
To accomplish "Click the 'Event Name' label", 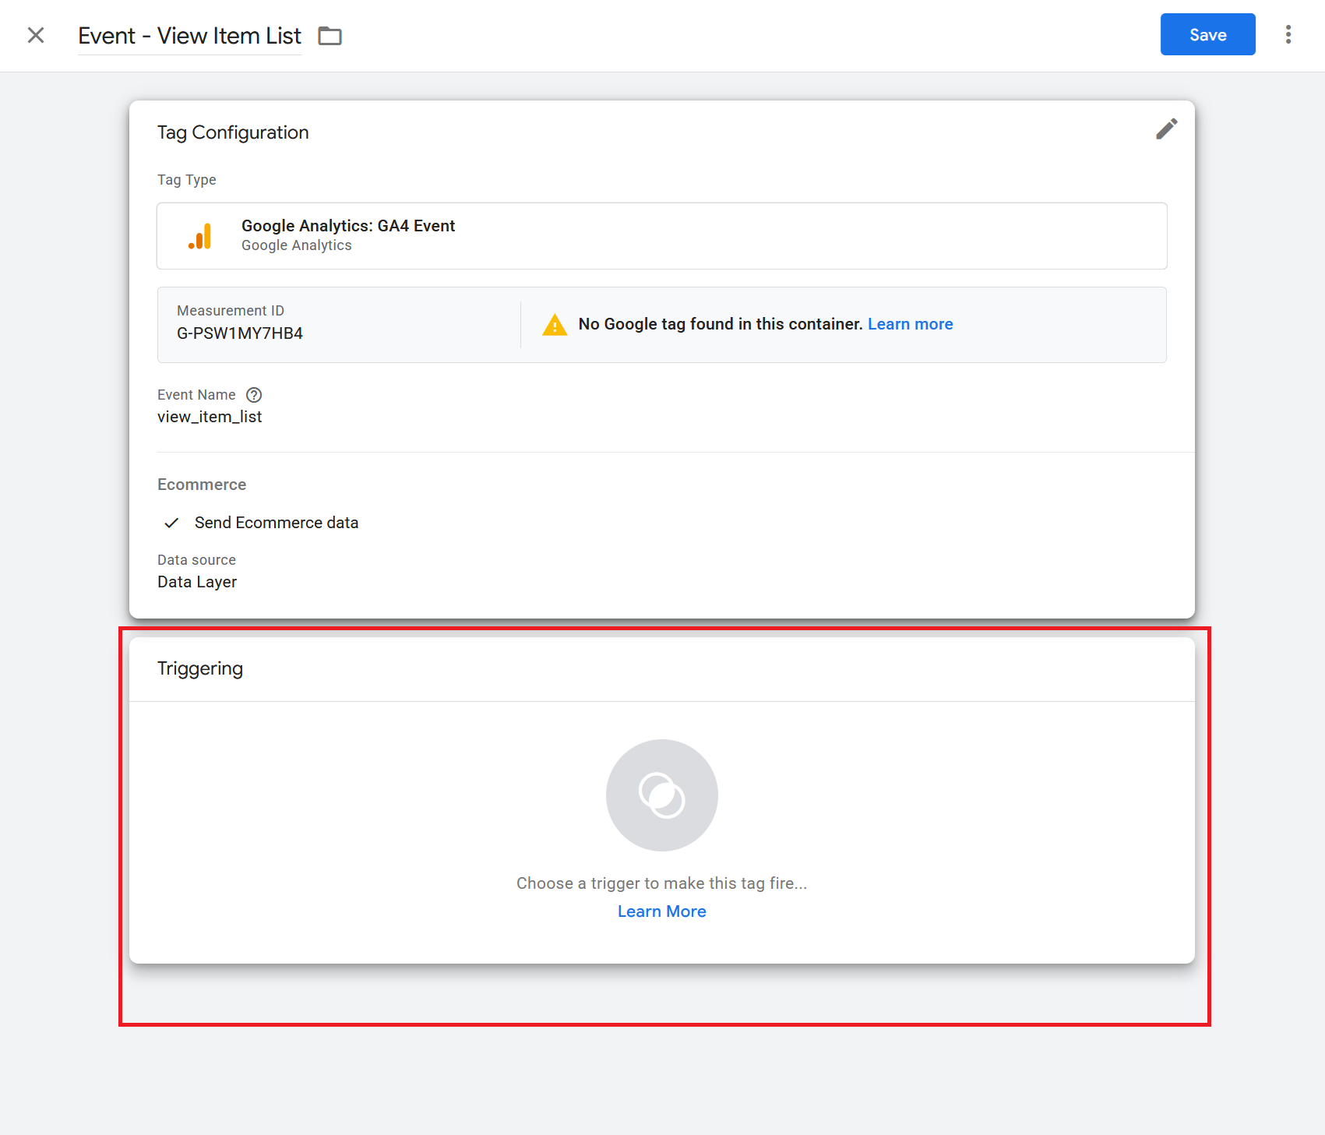I will [x=196, y=395].
